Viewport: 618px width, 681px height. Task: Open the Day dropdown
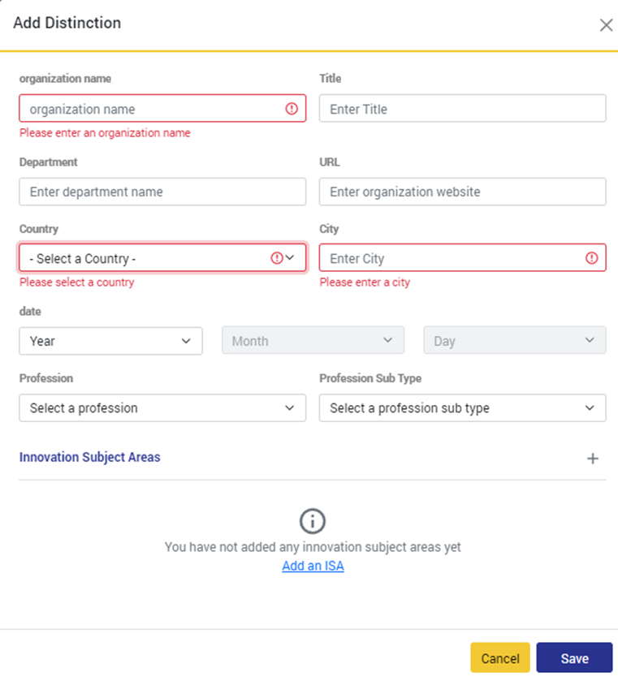pyautogui.click(x=514, y=341)
